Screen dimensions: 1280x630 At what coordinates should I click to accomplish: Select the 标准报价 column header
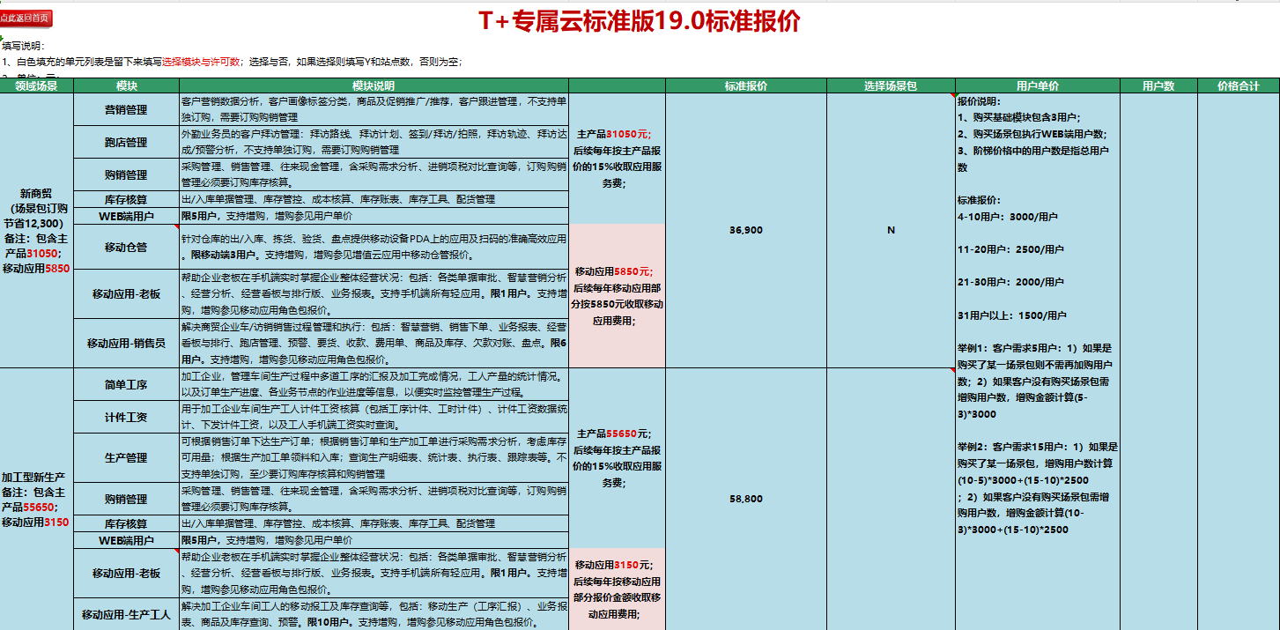click(746, 85)
